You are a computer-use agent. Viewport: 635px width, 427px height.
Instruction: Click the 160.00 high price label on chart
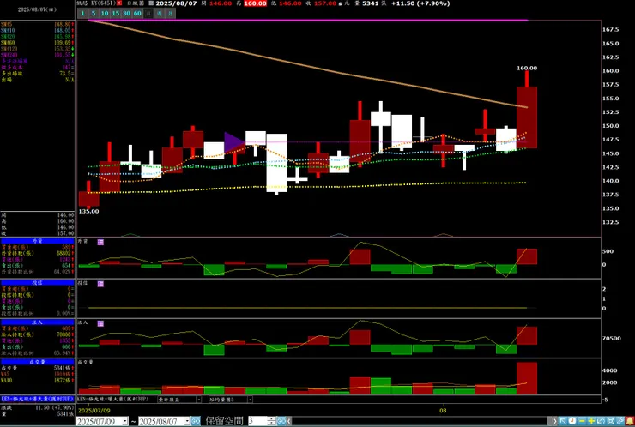tap(527, 68)
